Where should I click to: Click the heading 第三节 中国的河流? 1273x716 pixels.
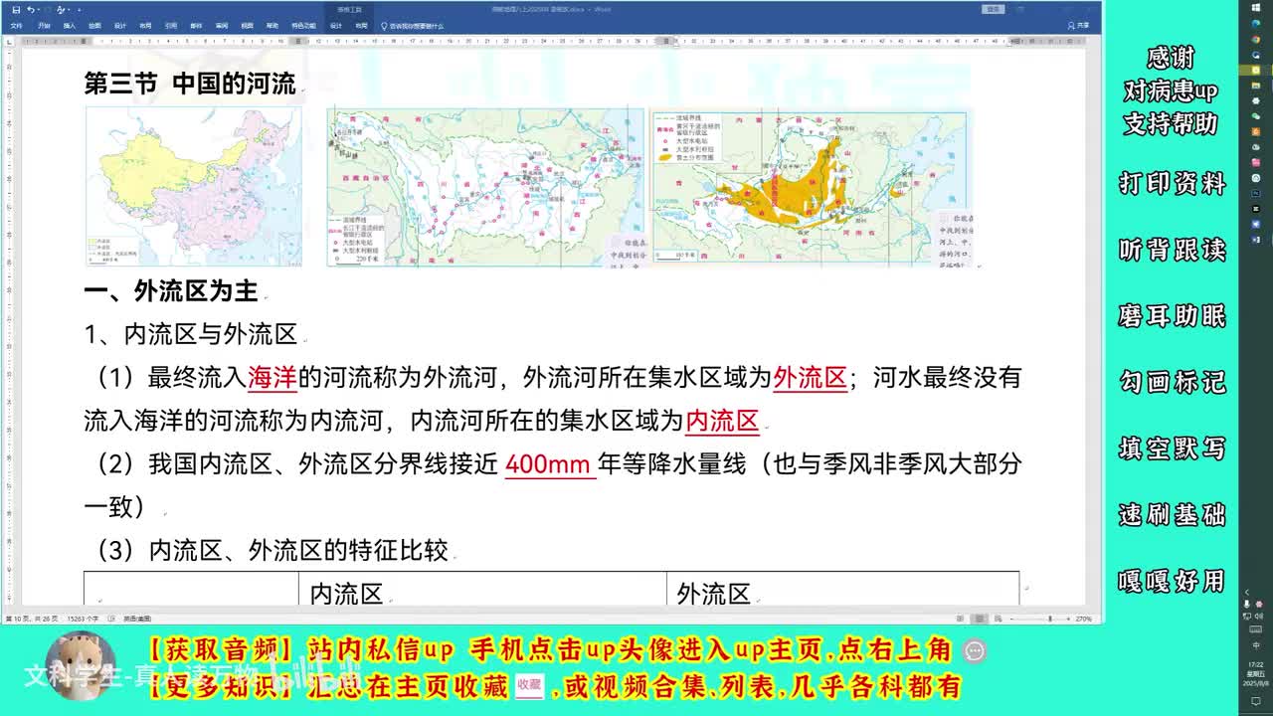click(190, 84)
